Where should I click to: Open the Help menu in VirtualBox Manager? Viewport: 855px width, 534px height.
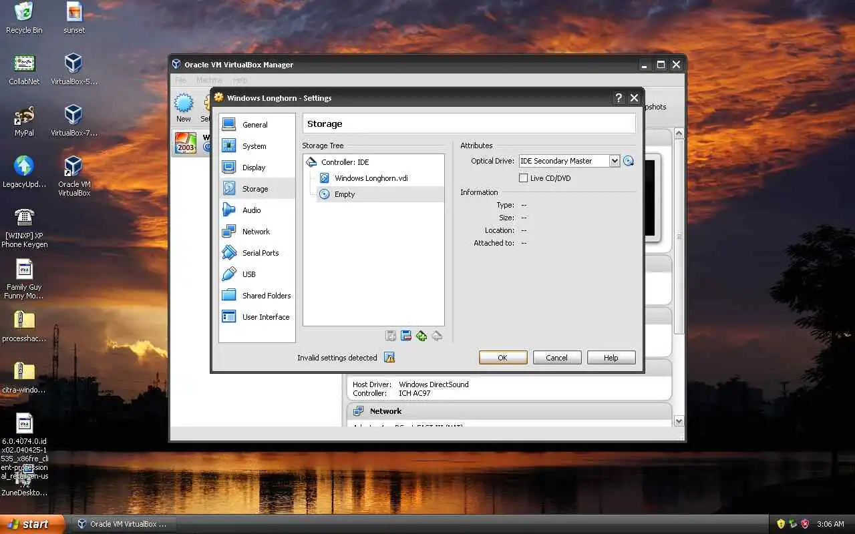click(x=240, y=80)
